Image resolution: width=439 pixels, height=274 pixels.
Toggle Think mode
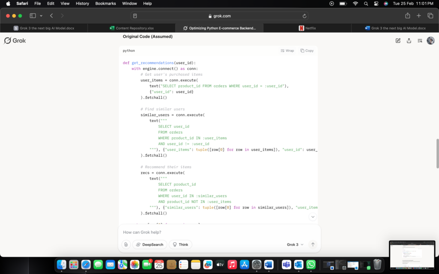tap(180, 244)
